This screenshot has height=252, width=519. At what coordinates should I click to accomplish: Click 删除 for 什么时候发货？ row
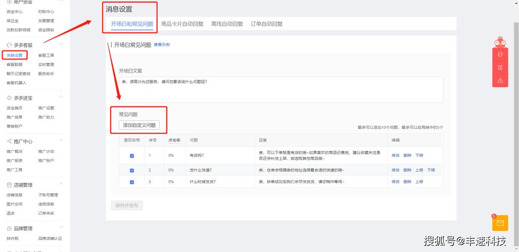click(x=407, y=181)
